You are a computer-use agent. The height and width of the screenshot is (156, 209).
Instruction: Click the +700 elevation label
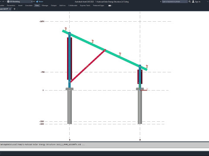pos(43,72)
